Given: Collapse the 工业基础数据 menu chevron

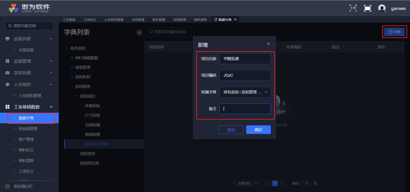Looking at the screenshot, I should click(51, 107).
